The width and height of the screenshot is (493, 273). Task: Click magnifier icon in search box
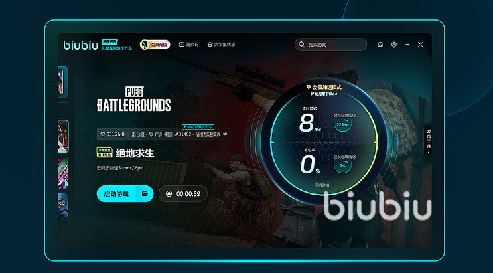coord(301,45)
